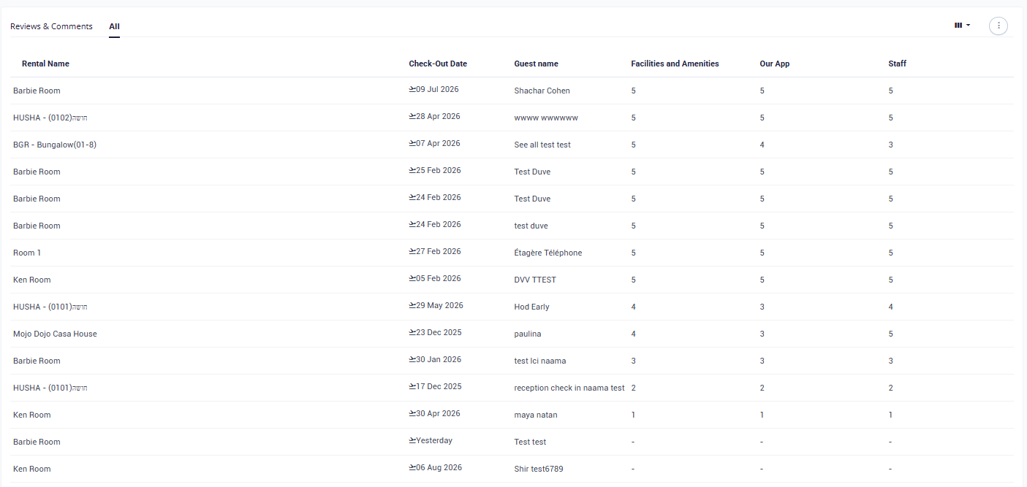Click the Staff column header
Image resolution: width=1027 pixels, height=487 pixels.
(x=897, y=64)
